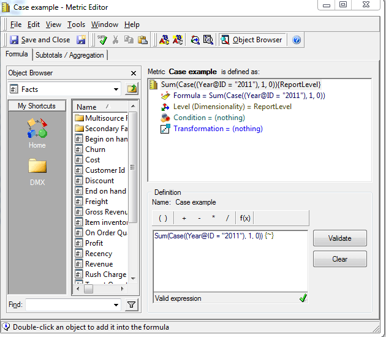
Task: Go up one folder level in Object Browser
Action: [132, 89]
